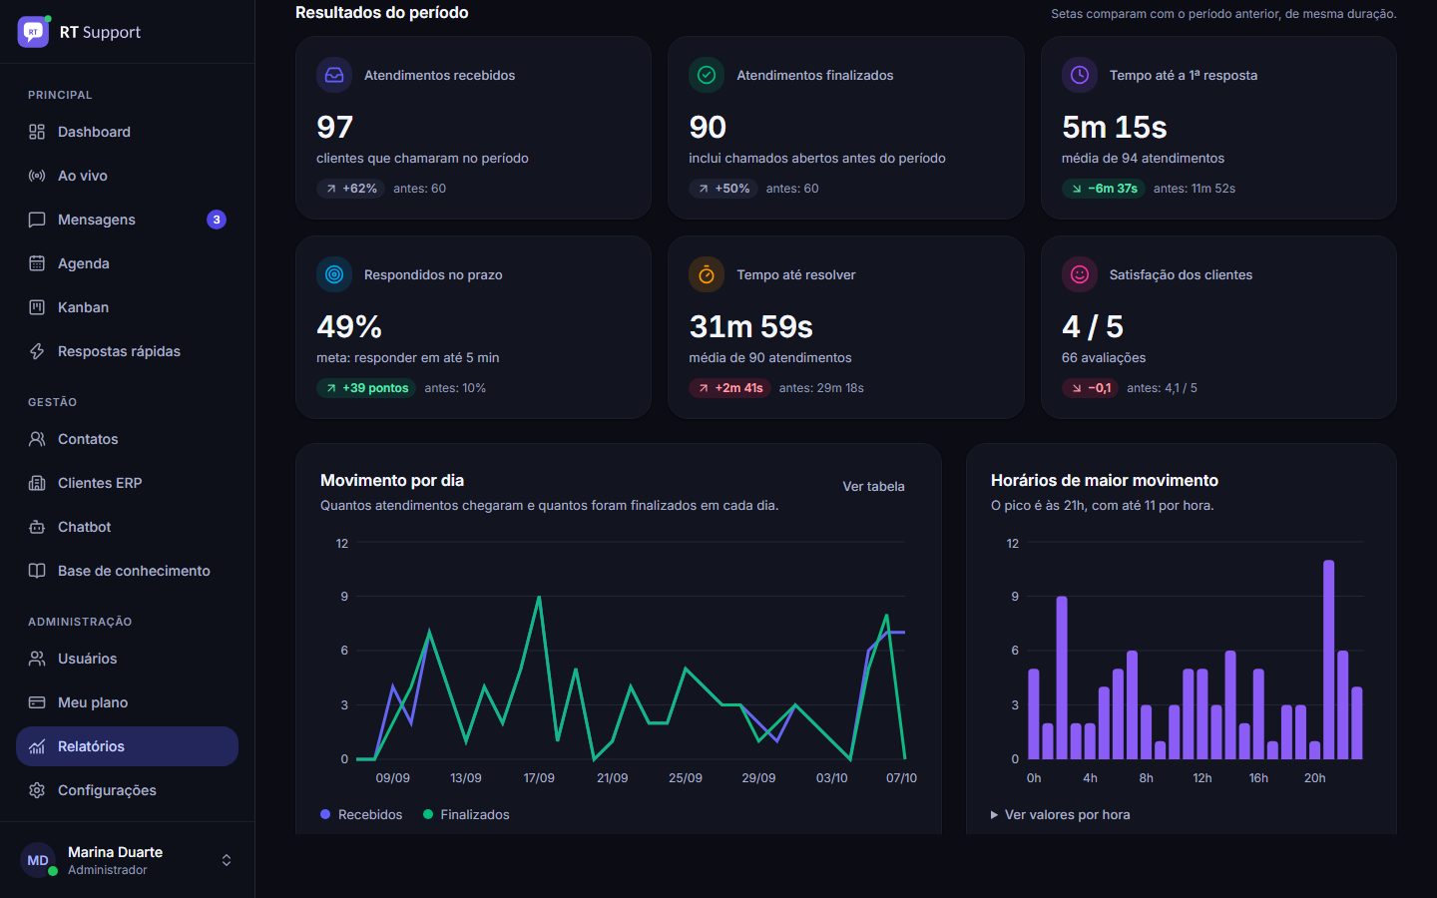1437x898 pixels.
Task: Click the Marina Duarte MD avatar
Action: (x=38, y=860)
